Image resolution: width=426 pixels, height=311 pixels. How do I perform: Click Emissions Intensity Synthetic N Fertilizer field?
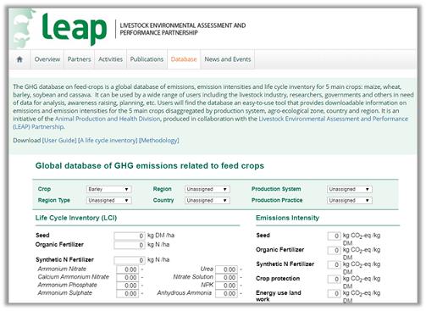pos(334,264)
